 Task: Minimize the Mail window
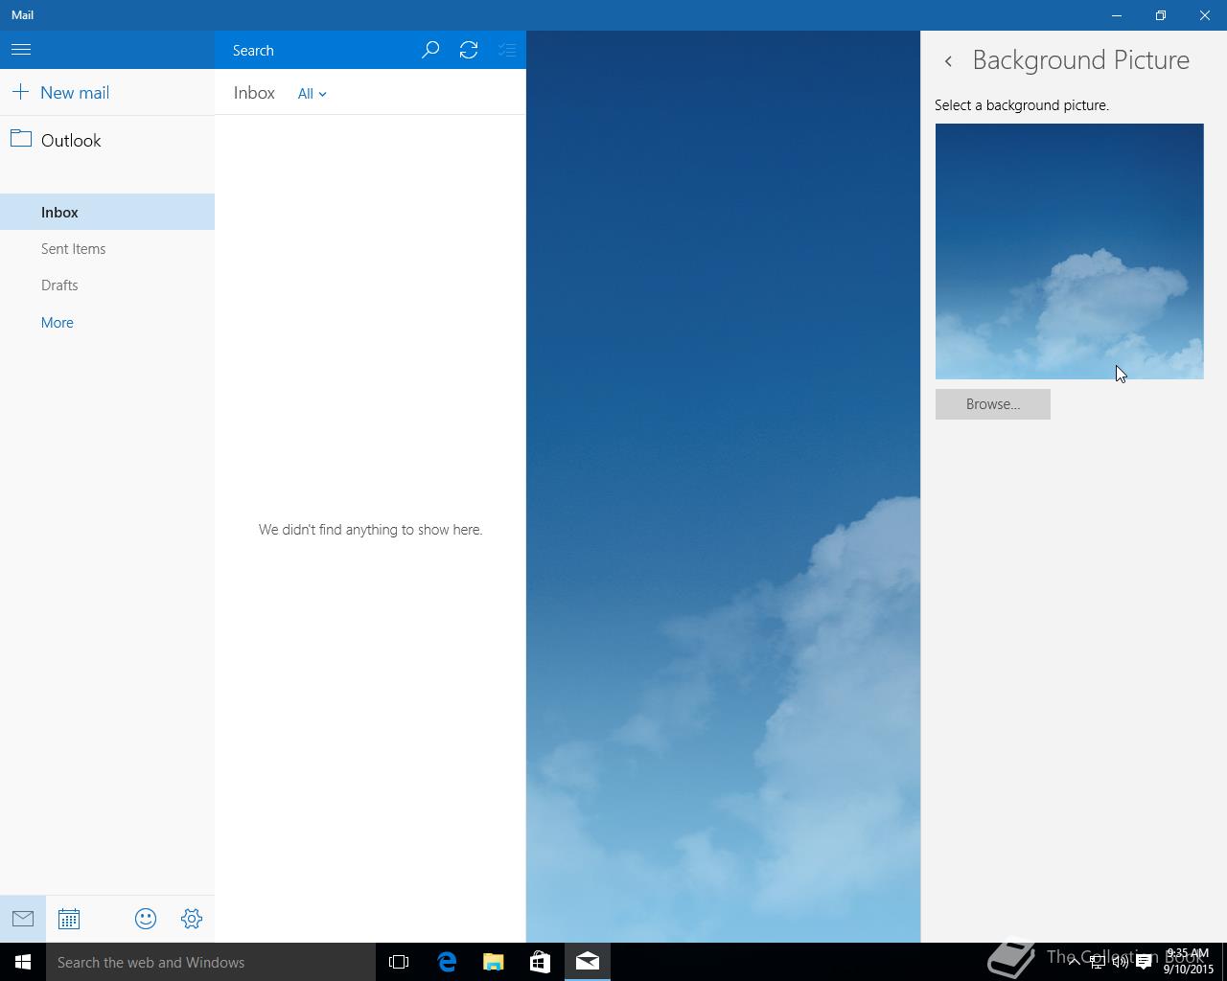click(x=1117, y=15)
